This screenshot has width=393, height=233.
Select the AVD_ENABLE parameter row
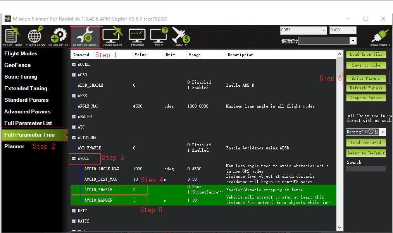click(x=203, y=148)
